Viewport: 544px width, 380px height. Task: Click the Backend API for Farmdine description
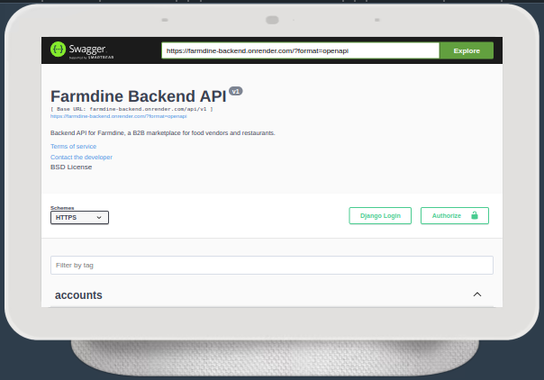(163, 132)
